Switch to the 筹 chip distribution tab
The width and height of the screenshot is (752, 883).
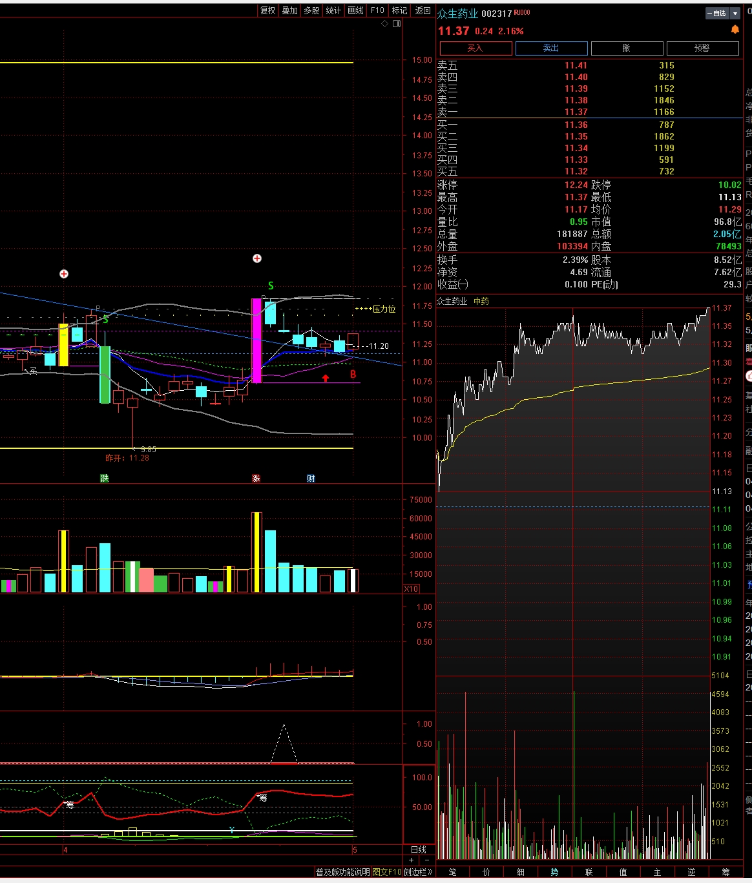pos(726,872)
